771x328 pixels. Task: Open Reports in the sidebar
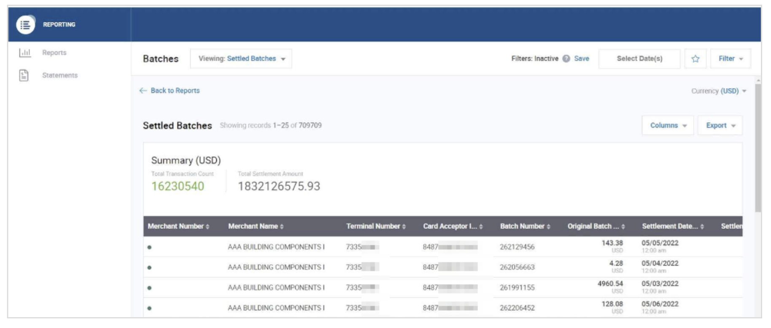point(54,53)
